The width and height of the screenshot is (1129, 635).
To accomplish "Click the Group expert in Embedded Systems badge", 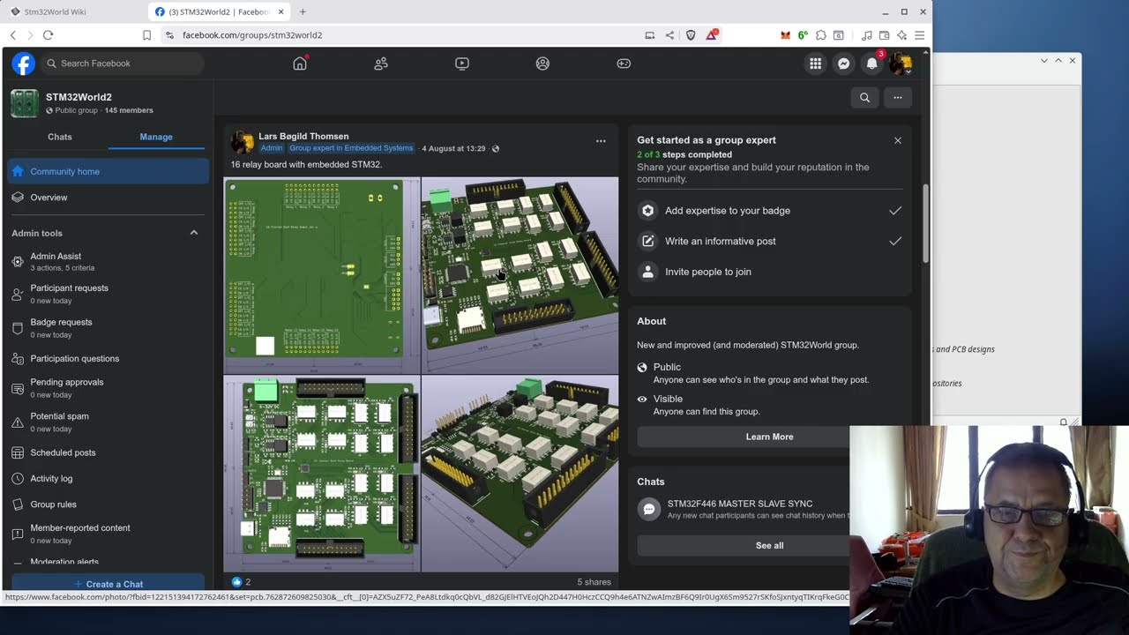I will point(351,148).
